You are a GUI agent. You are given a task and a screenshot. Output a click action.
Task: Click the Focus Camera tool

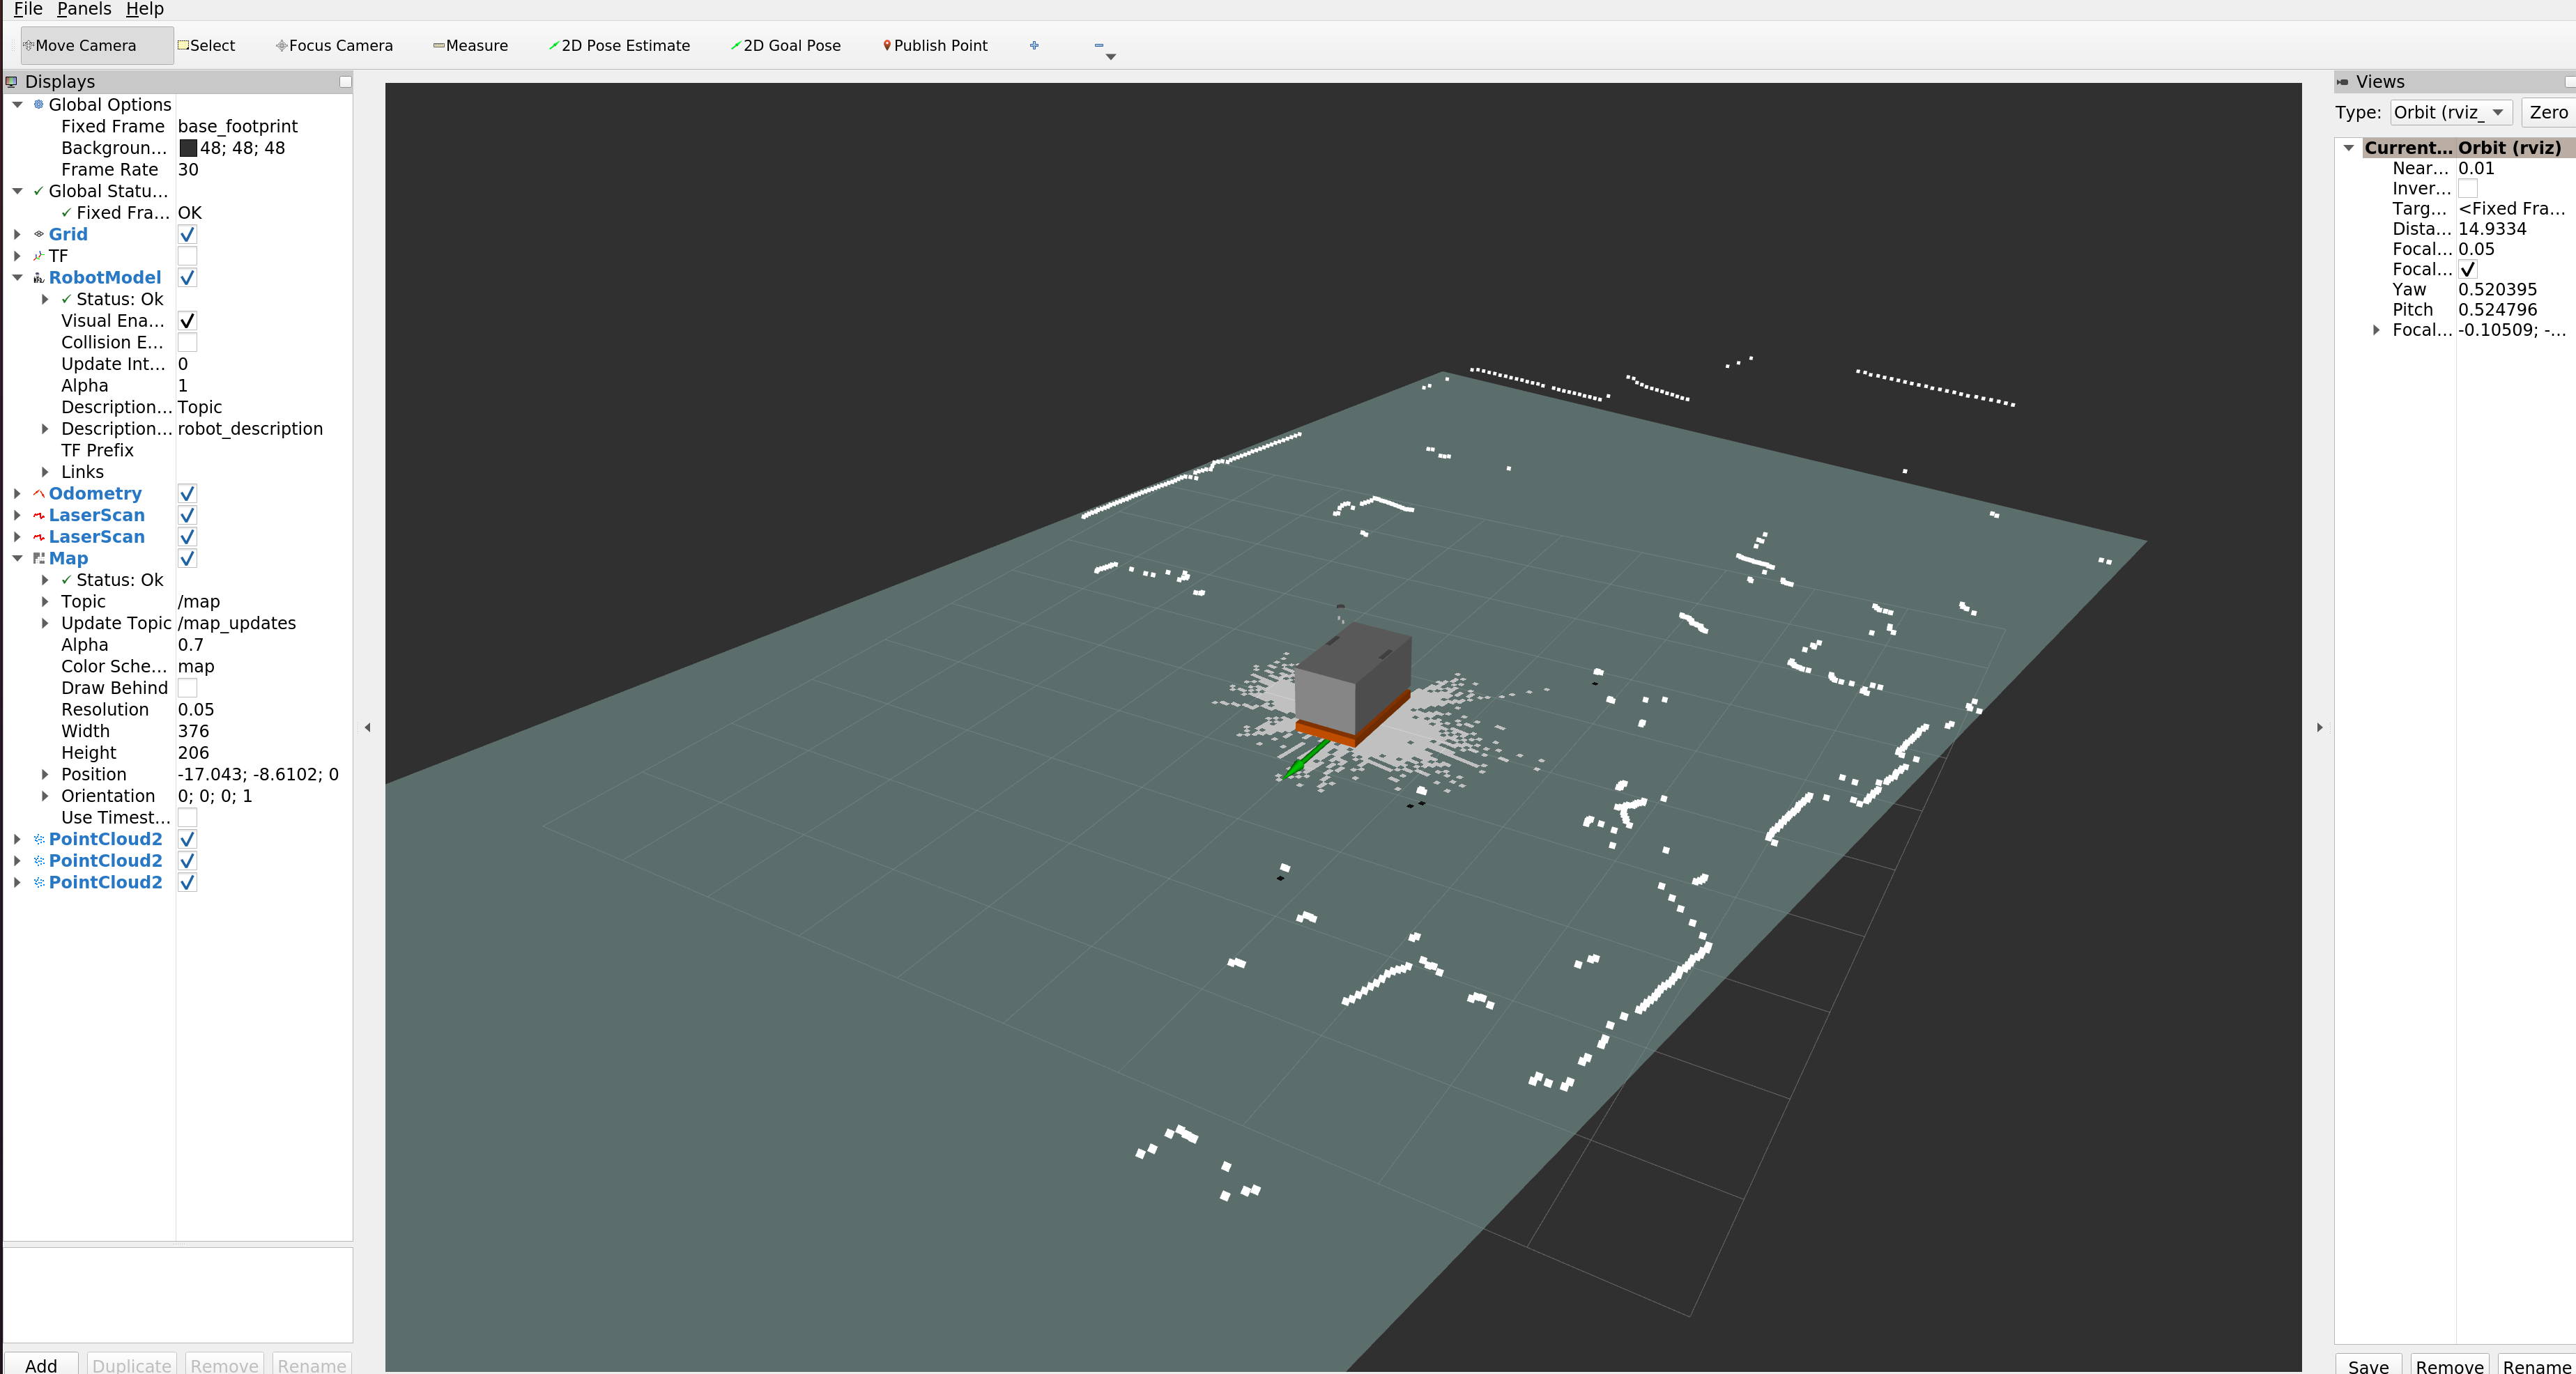[334, 45]
